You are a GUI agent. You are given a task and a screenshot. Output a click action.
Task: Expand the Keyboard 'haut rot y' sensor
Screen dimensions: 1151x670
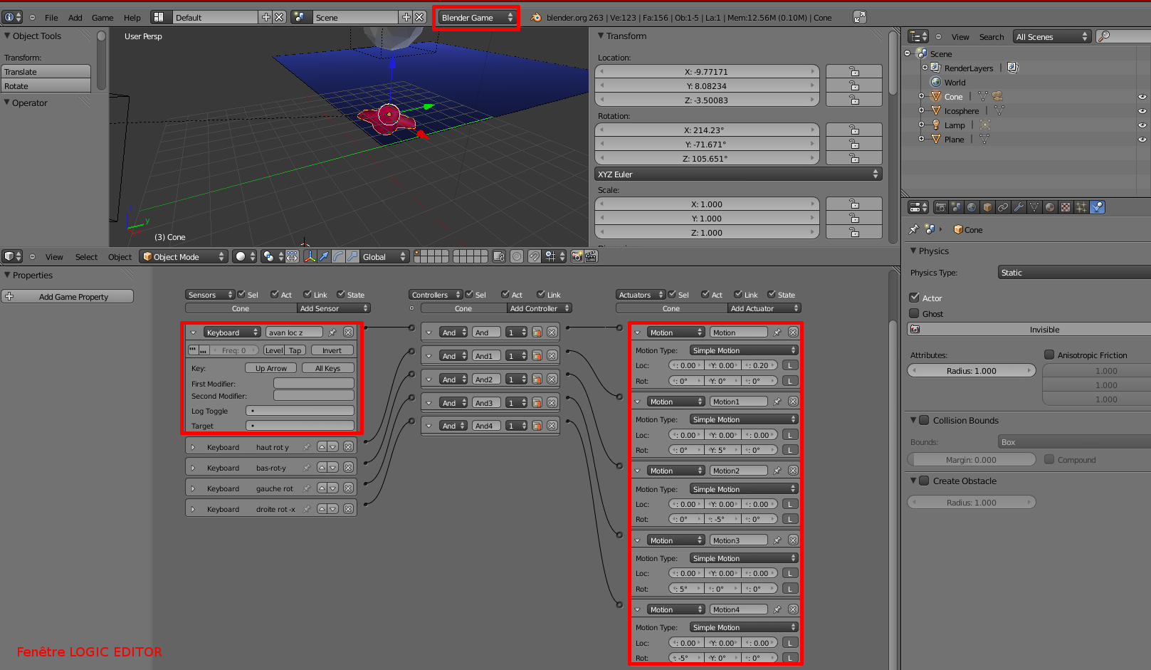193,447
